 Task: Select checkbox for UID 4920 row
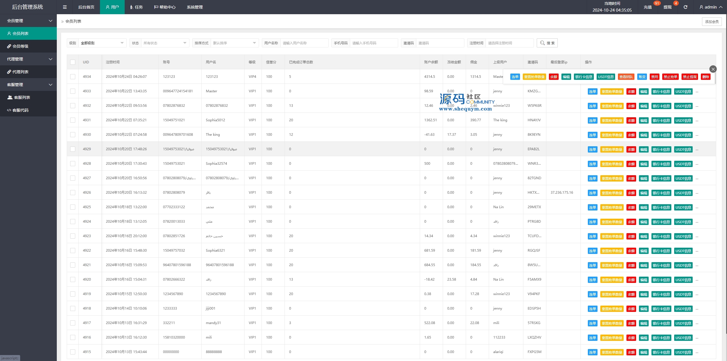point(73,279)
